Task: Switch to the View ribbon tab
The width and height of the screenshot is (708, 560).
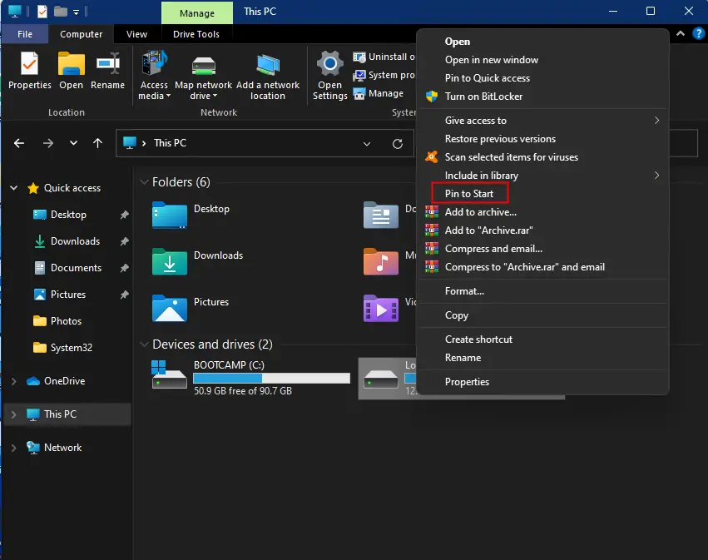Action: [136, 34]
